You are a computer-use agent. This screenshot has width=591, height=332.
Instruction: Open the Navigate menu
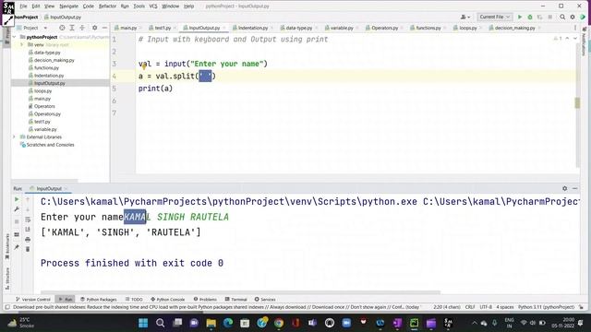tap(69, 6)
